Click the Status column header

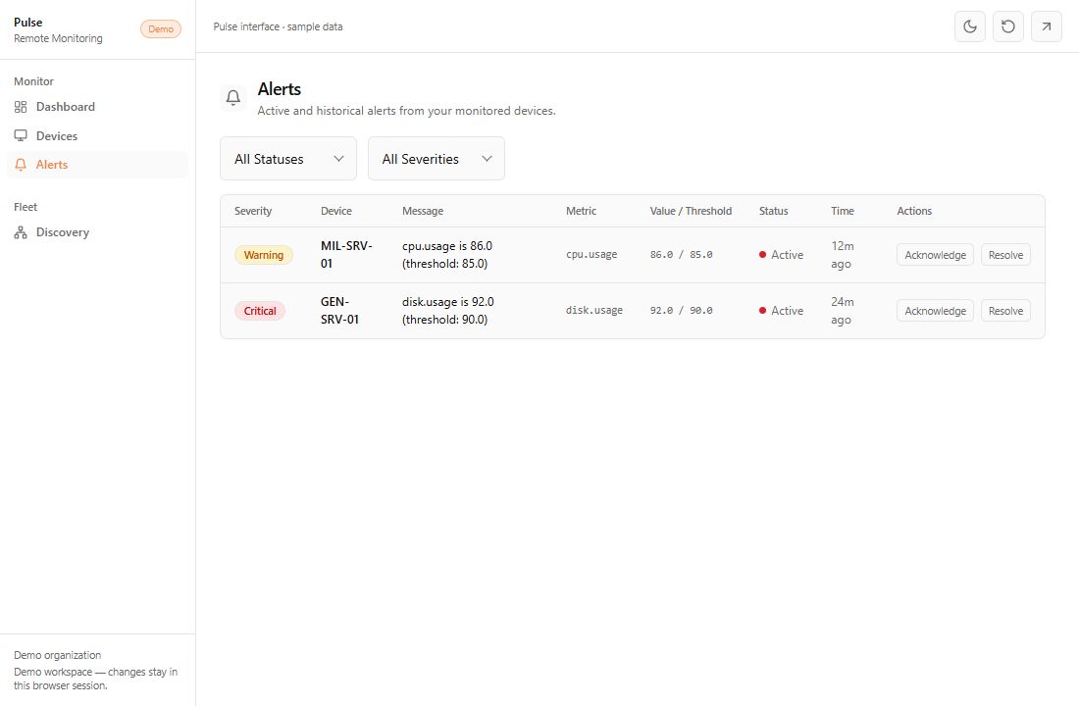point(774,211)
